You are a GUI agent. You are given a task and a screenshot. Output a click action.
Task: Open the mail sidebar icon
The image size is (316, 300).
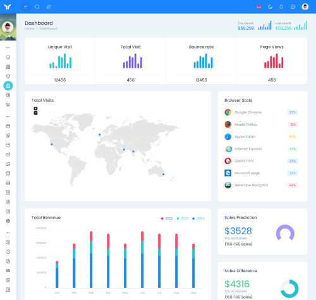click(x=8, y=154)
